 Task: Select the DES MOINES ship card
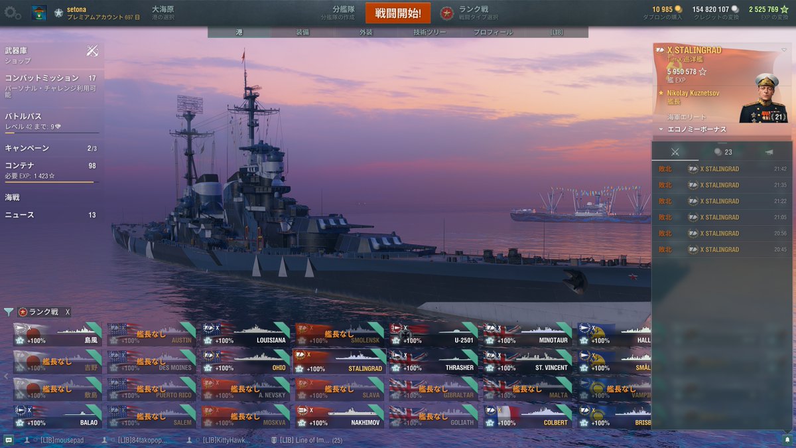(x=151, y=362)
